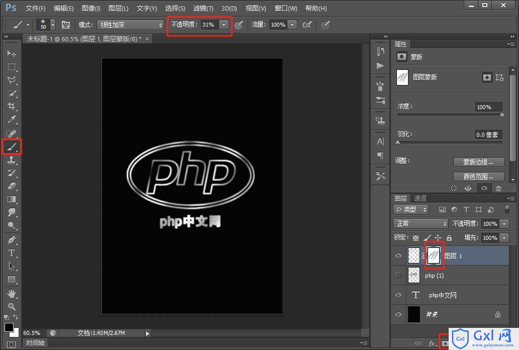Open tool preset picker arrow
The height and width of the screenshot is (350, 519).
pos(28,25)
